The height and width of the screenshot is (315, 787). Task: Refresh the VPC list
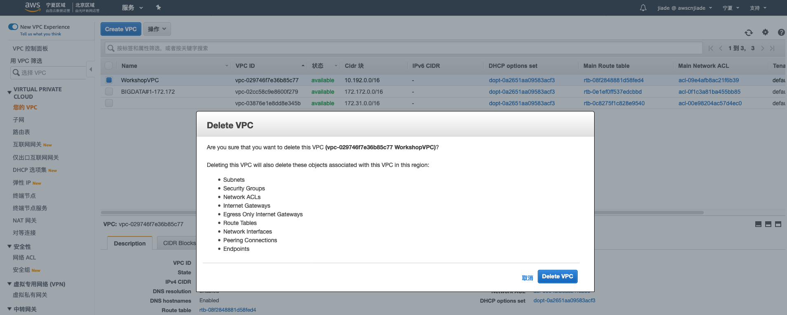(749, 32)
